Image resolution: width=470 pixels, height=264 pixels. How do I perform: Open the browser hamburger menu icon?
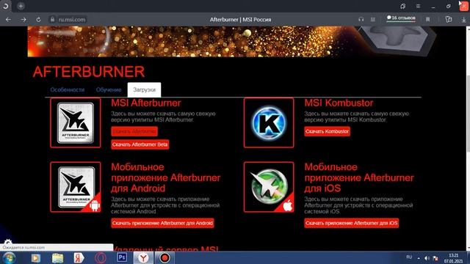coord(418,6)
